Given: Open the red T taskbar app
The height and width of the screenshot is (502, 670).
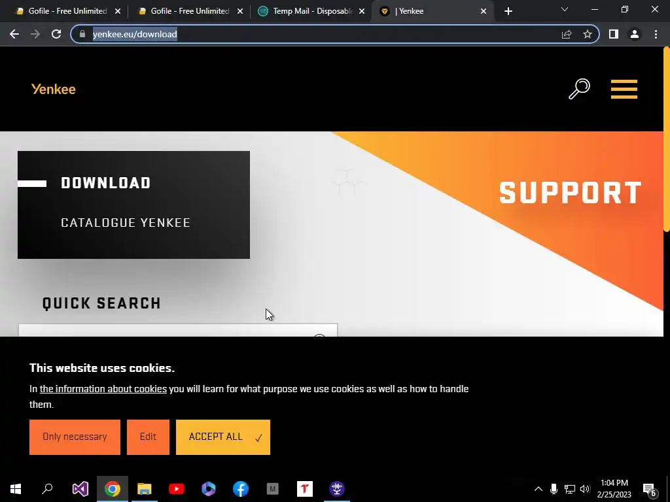Looking at the screenshot, I should click(x=305, y=488).
